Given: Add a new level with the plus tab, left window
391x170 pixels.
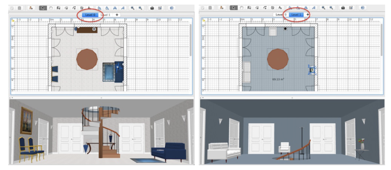Looking at the screenshot, I should 117,15.
